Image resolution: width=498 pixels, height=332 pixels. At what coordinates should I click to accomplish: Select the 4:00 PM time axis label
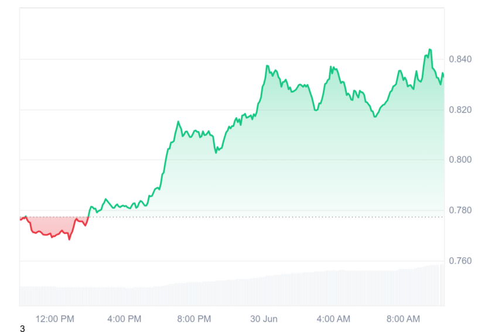[124, 319]
